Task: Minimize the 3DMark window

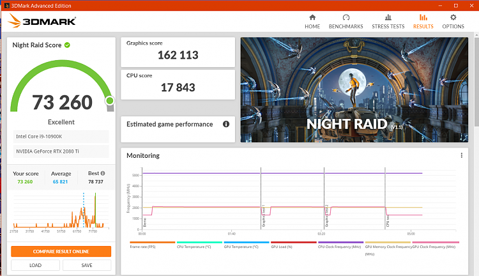Action: [440, 6]
